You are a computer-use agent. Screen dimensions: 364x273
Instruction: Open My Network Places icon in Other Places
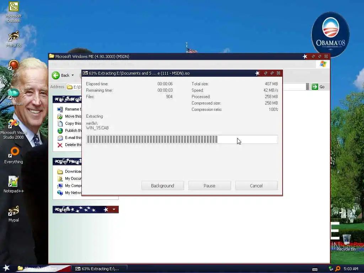[x=60, y=193]
